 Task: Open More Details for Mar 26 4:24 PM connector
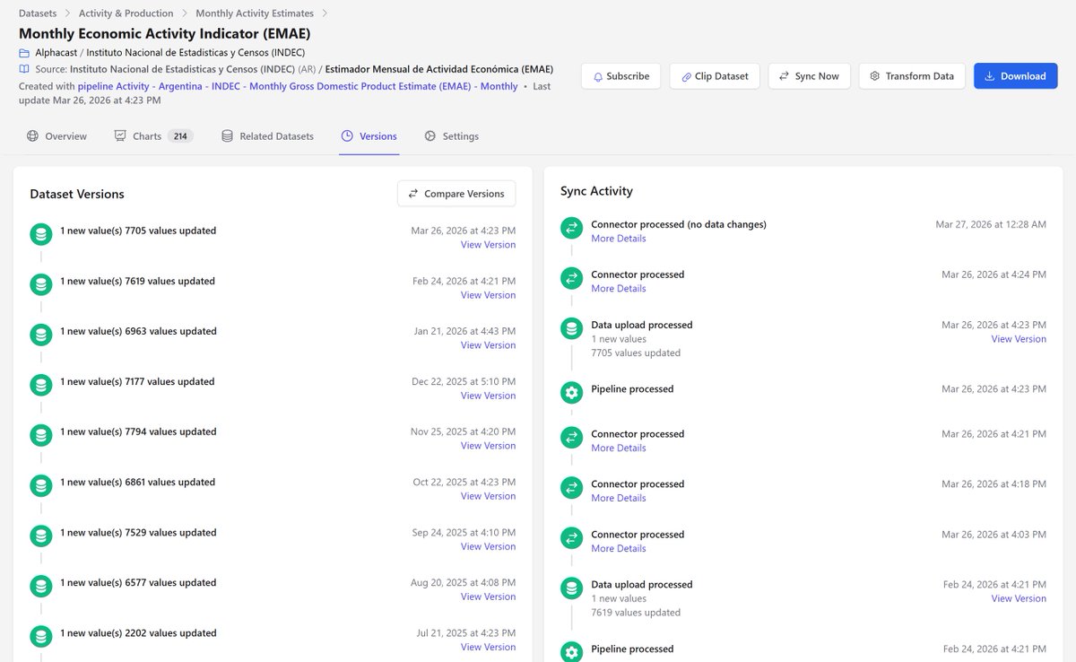pos(619,289)
